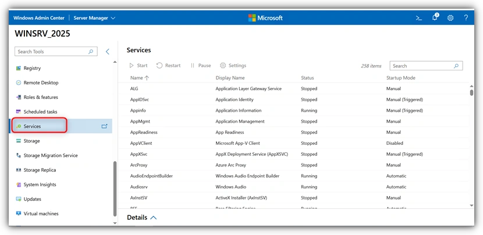Click the Start service button label
The height and width of the screenshot is (235, 483).
[x=143, y=65]
